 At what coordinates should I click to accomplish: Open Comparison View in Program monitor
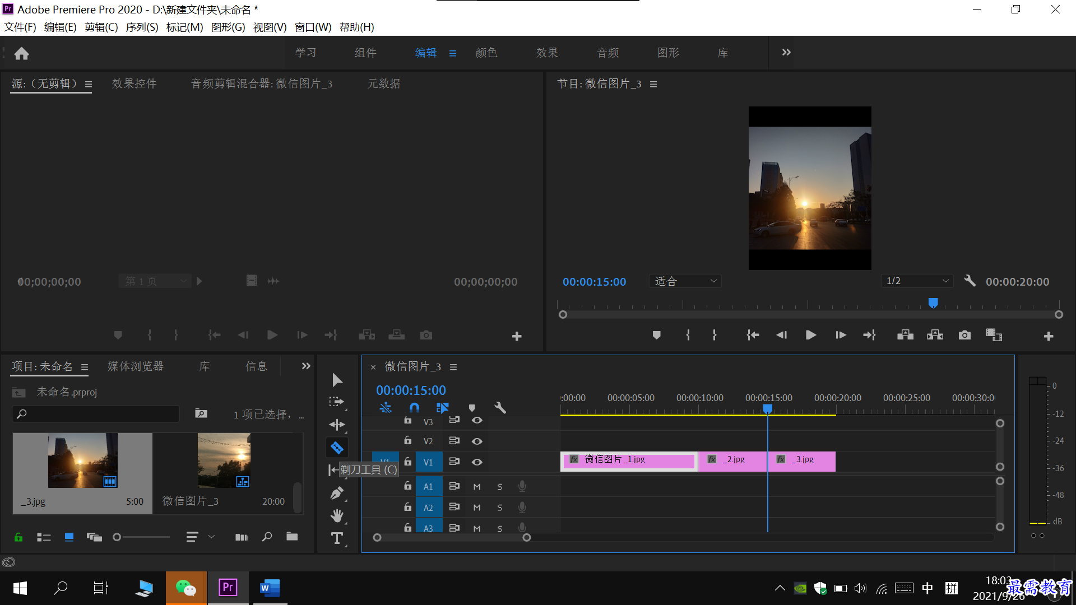tap(994, 335)
